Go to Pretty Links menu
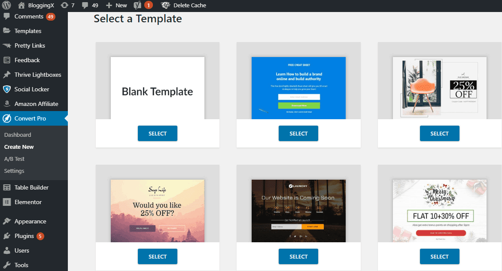502x271 pixels. [x=30, y=45]
